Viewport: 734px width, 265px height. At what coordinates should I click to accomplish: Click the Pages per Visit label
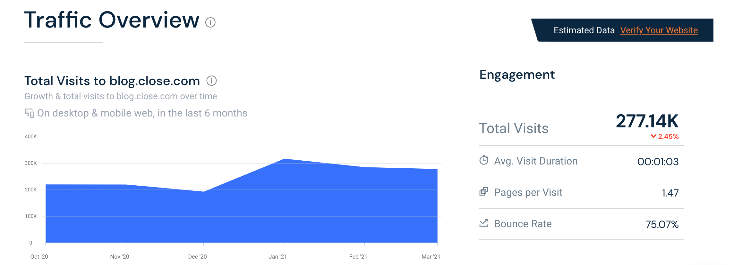(528, 192)
